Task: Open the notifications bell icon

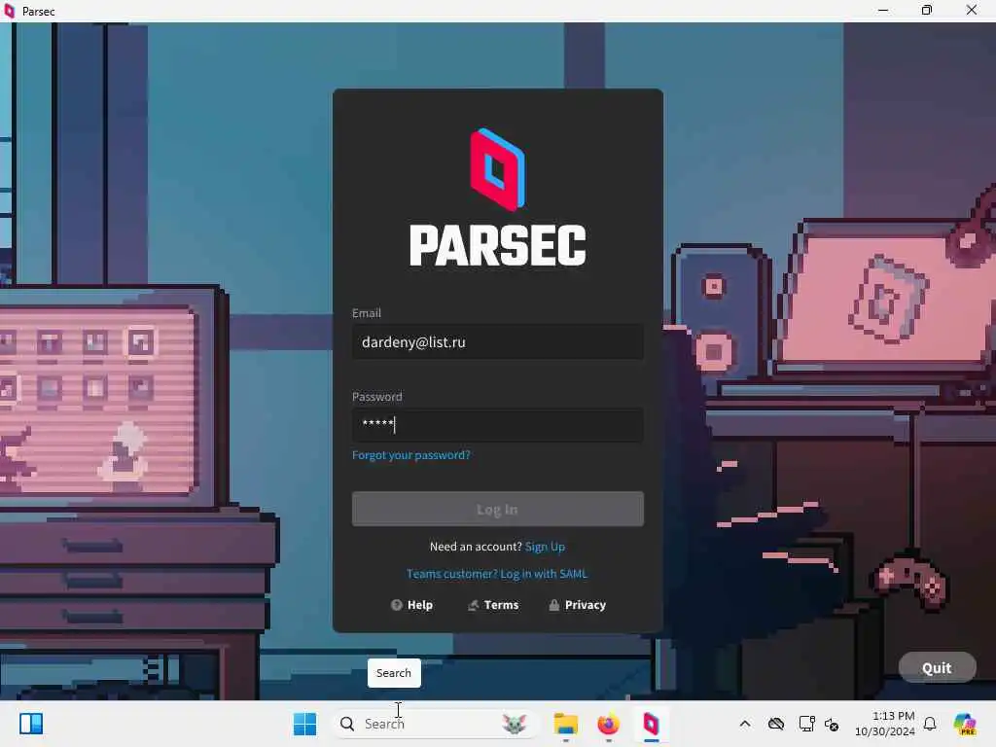Action: tap(930, 724)
